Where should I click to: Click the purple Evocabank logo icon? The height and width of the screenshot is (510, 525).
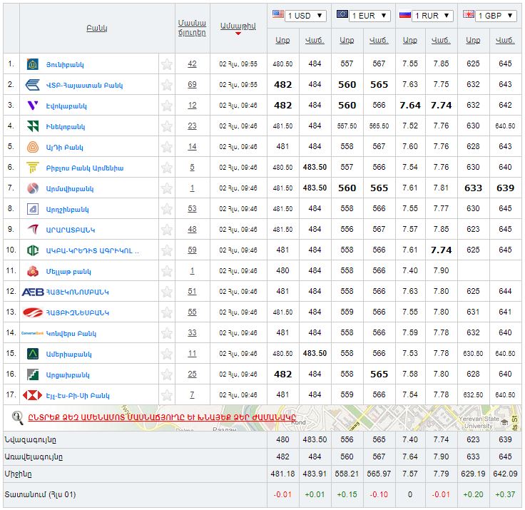coord(32,106)
